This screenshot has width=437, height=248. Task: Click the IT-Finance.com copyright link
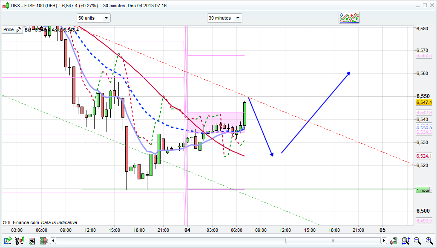[21, 222]
